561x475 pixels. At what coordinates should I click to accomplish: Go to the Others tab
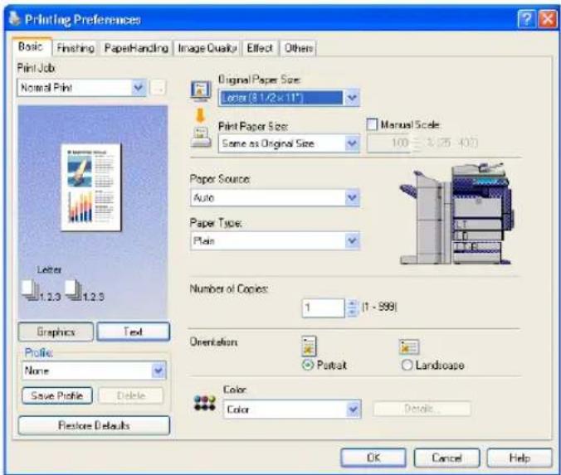click(x=299, y=48)
